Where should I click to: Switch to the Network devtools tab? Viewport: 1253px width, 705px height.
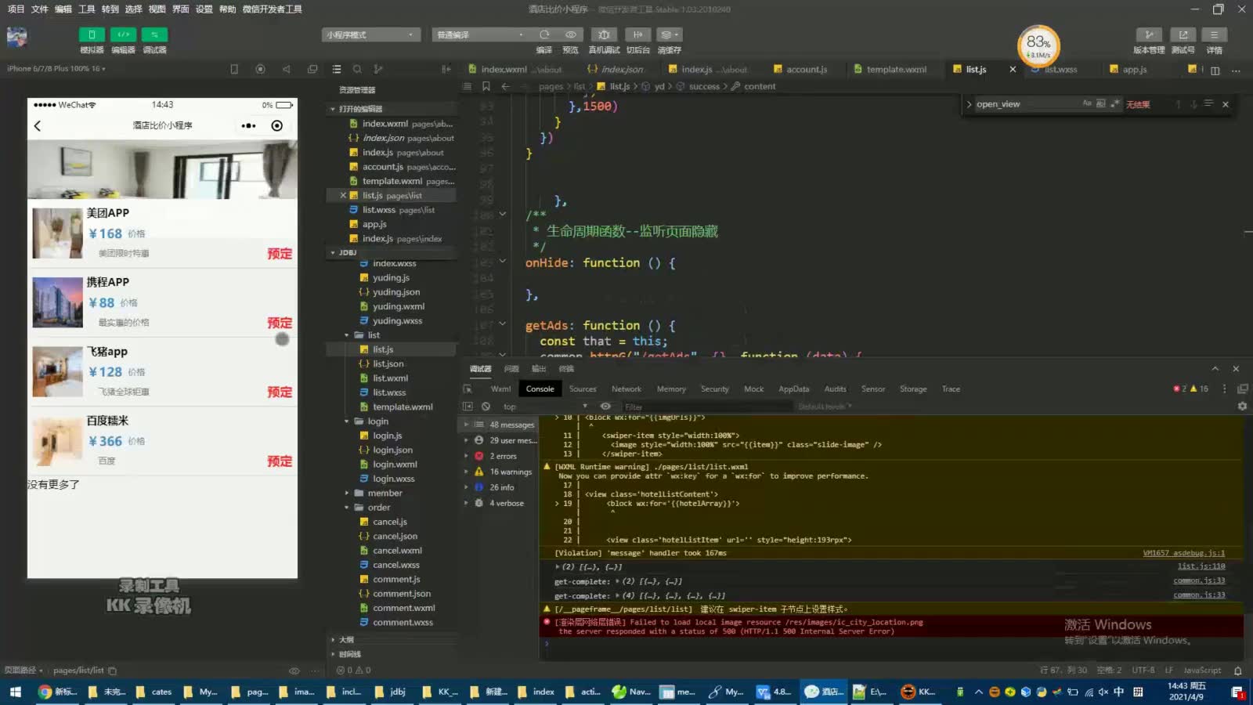point(626,389)
